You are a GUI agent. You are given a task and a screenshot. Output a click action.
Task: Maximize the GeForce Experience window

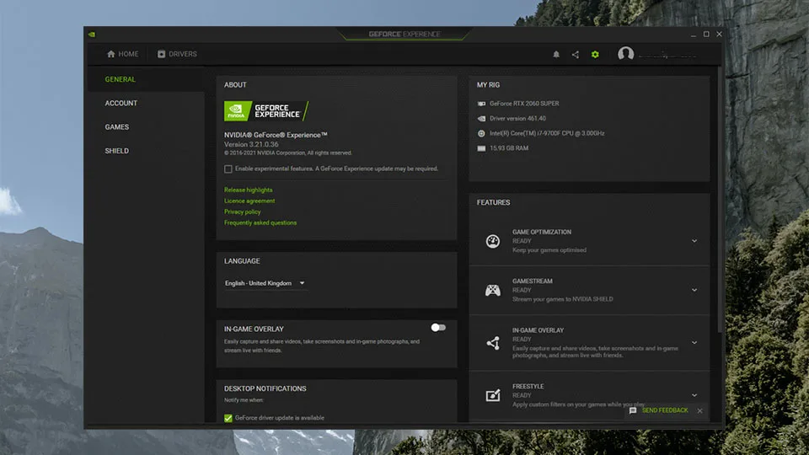[x=706, y=35]
